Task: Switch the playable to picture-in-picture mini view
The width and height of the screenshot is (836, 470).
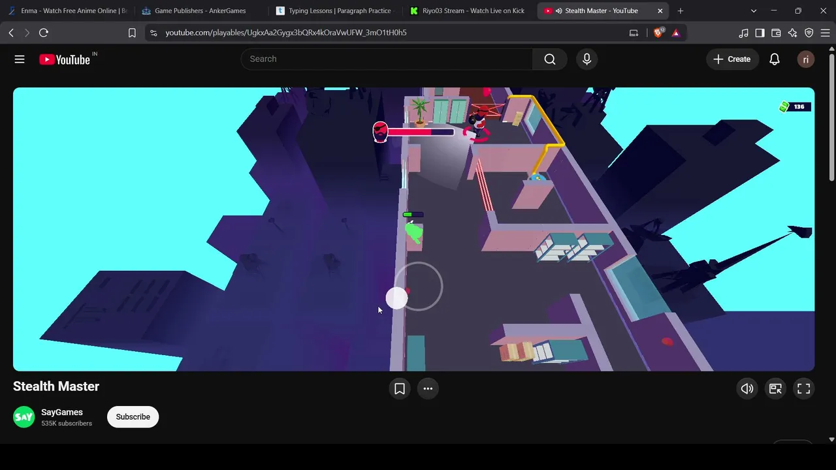Action: point(775,388)
